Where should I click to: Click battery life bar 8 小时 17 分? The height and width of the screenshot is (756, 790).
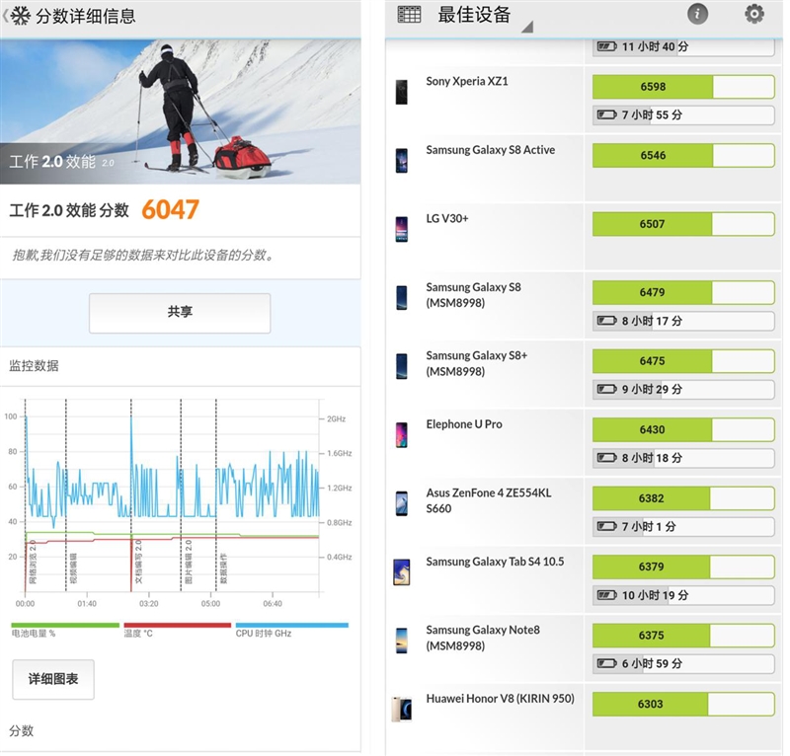(x=683, y=321)
